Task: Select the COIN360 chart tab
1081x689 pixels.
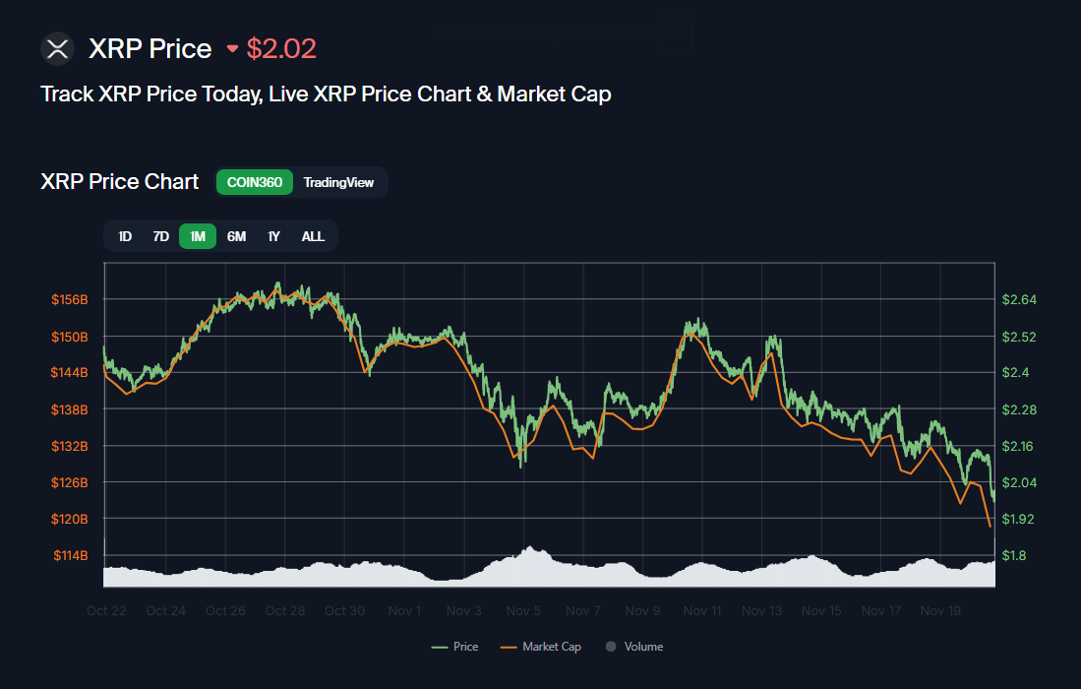Action: point(255,182)
